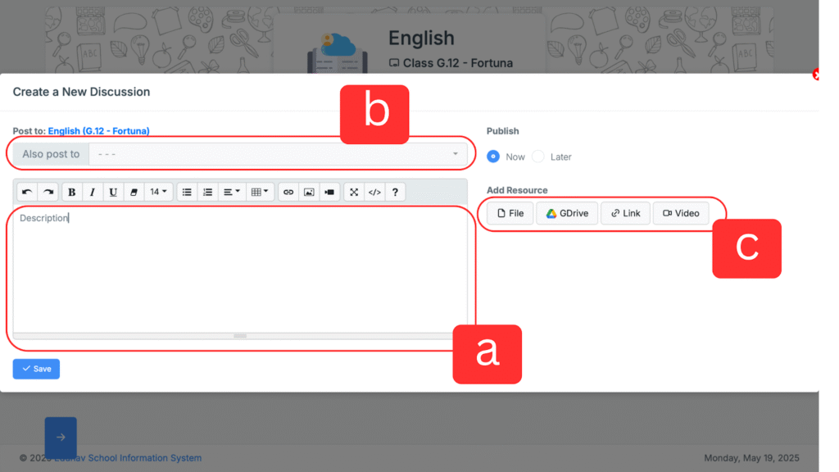
Task: Toggle bold text formatting
Action: pyautogui.click(x=72, y=192)
